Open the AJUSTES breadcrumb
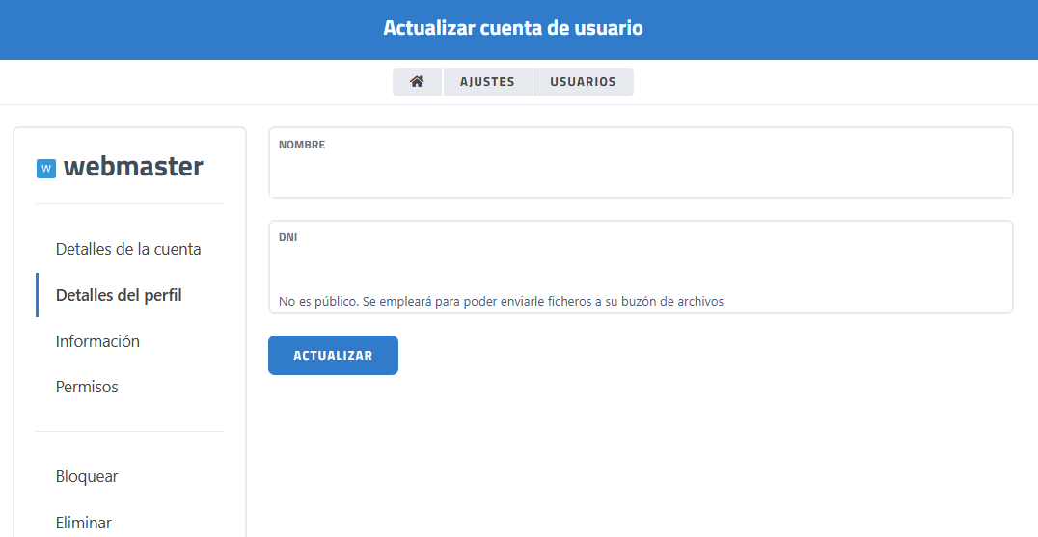The height and width of the screenshot is (537, 1038). pos(487,82)
